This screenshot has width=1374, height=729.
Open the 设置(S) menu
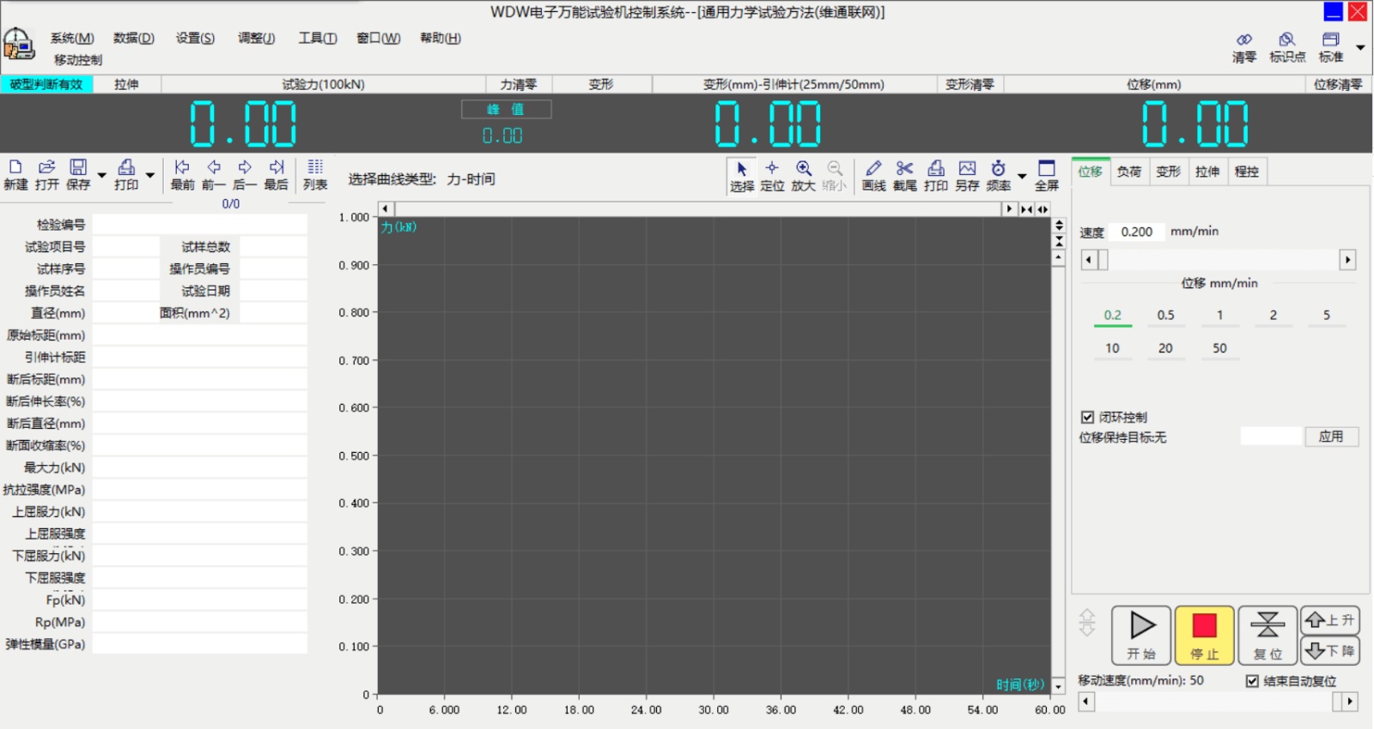[195, 38]
